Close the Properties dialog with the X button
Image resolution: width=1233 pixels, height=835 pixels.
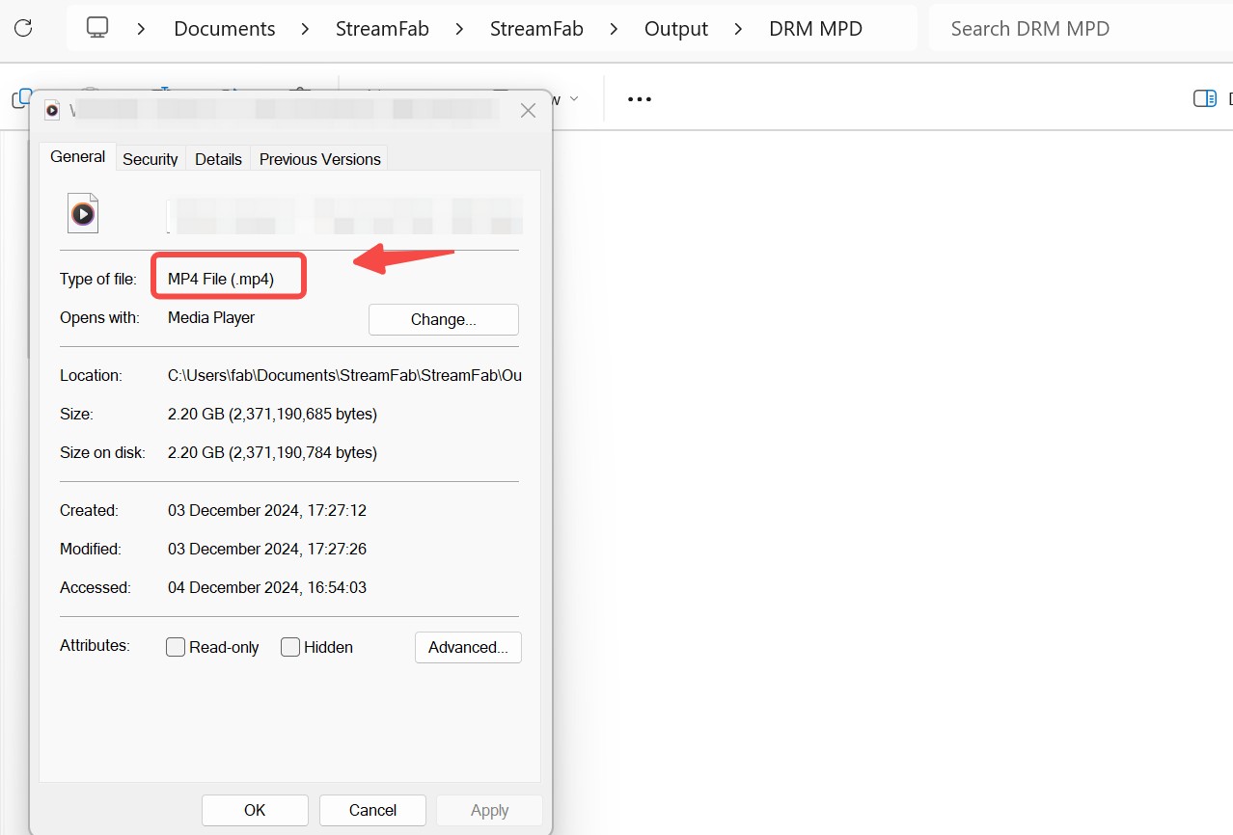(528, 111)
